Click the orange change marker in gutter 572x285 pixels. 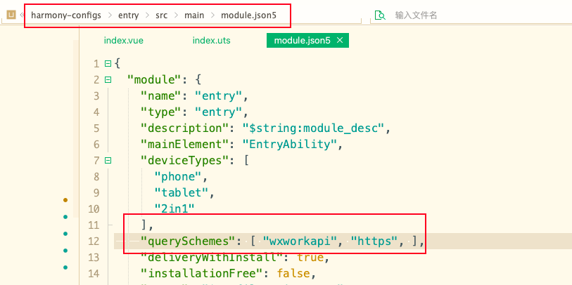point(65,200)
